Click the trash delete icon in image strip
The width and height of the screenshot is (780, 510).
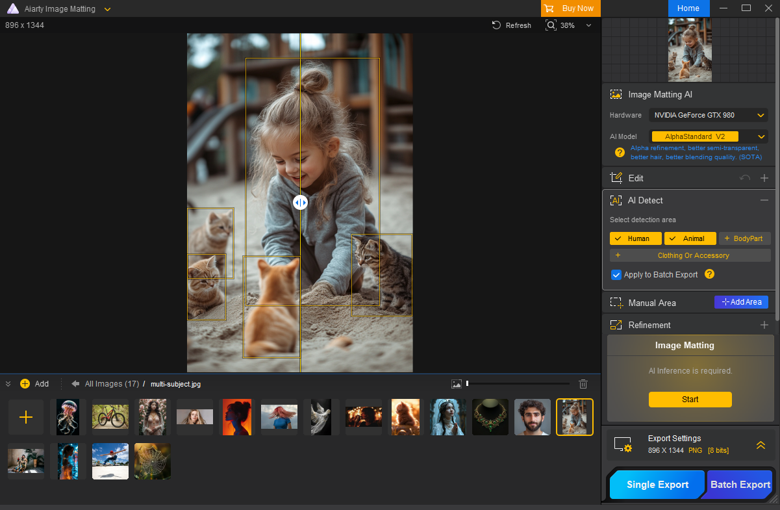(x=583, y=384)
